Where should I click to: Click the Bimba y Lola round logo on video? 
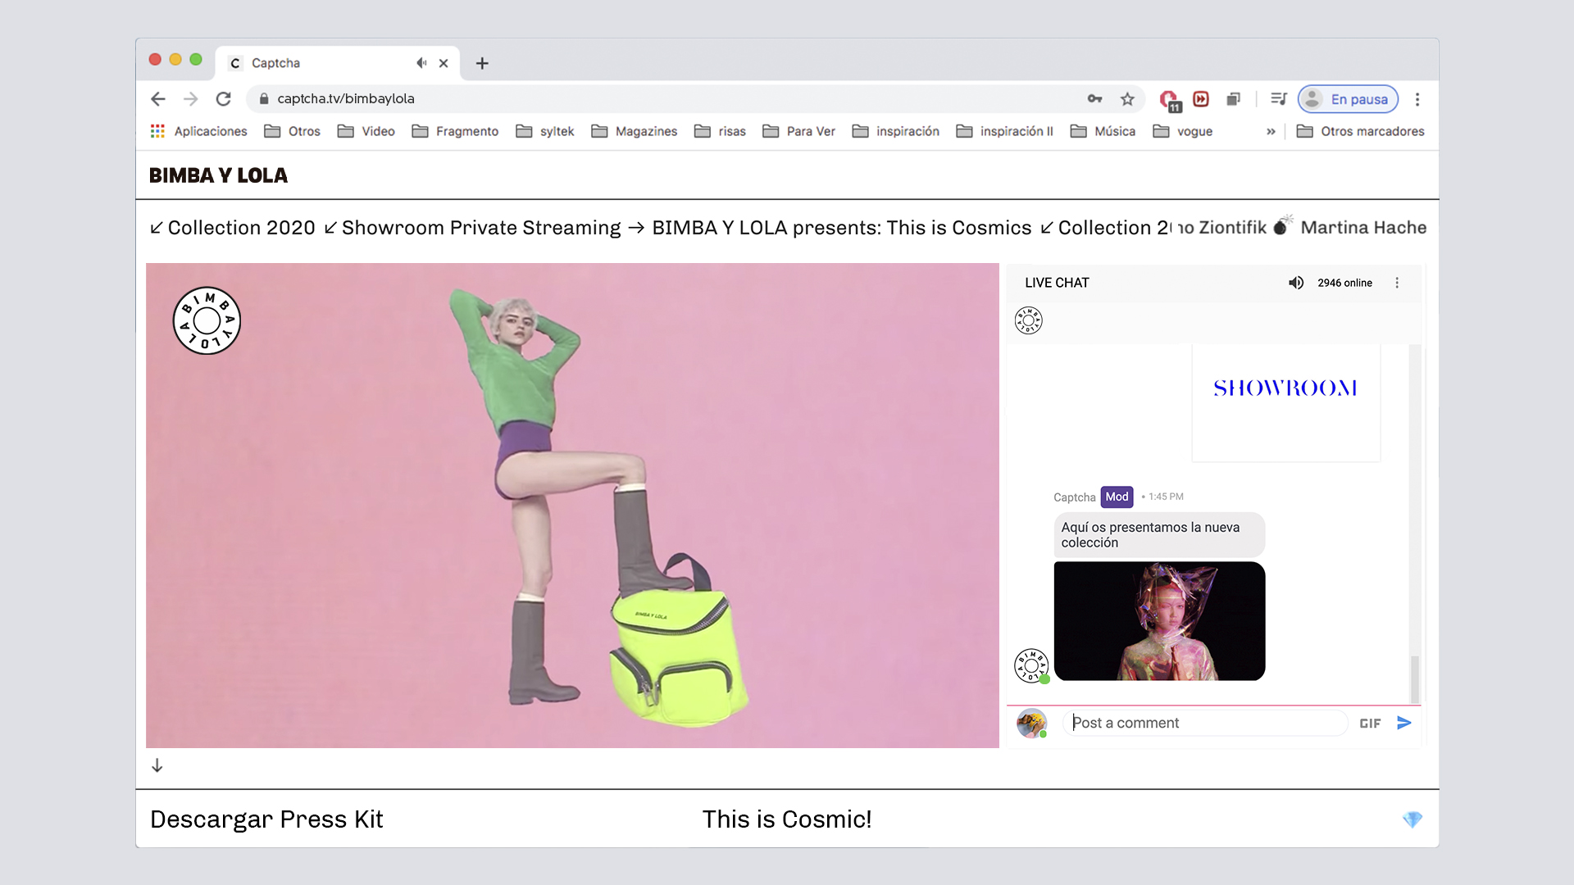pos(207,320)
